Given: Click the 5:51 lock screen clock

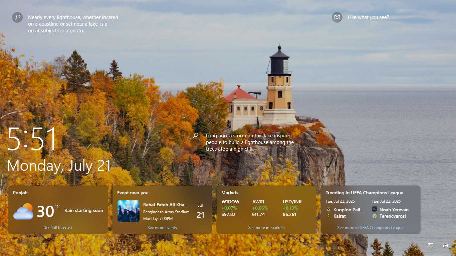Looking at the screenshot, I should click(32, 139).
